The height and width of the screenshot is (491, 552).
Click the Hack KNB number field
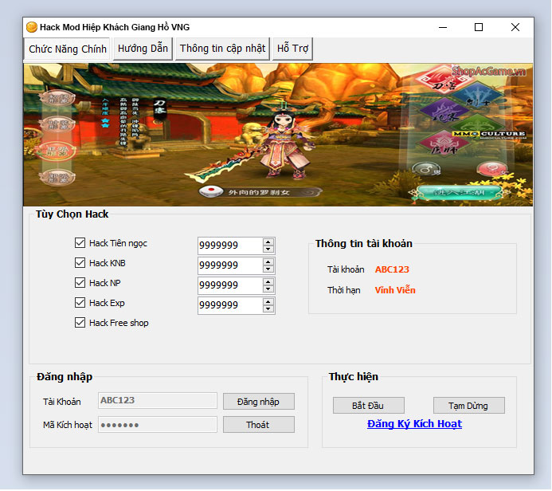230,265
